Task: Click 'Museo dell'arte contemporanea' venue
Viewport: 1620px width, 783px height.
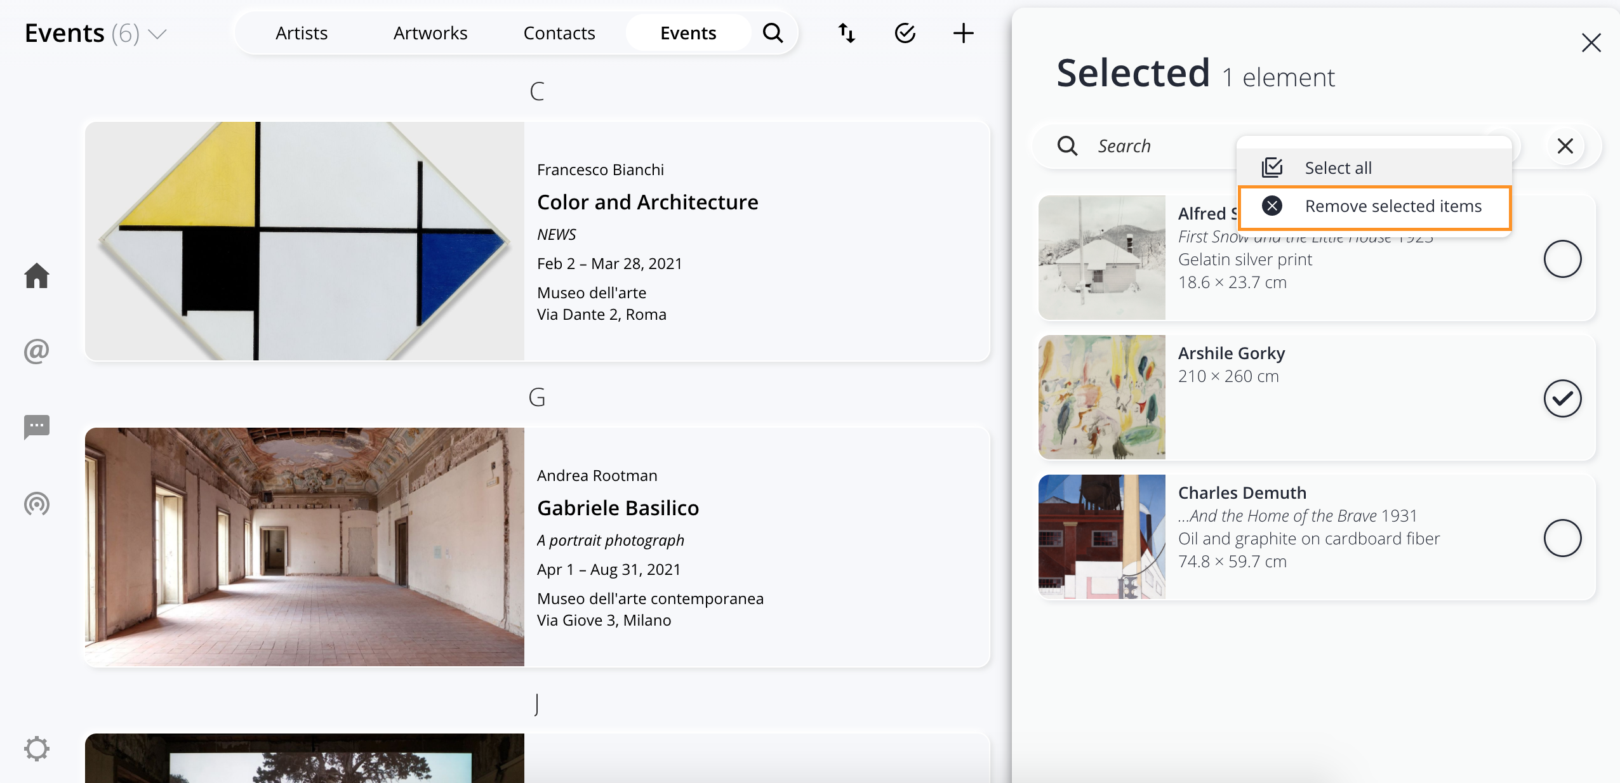Action: (x=650, y=598)
